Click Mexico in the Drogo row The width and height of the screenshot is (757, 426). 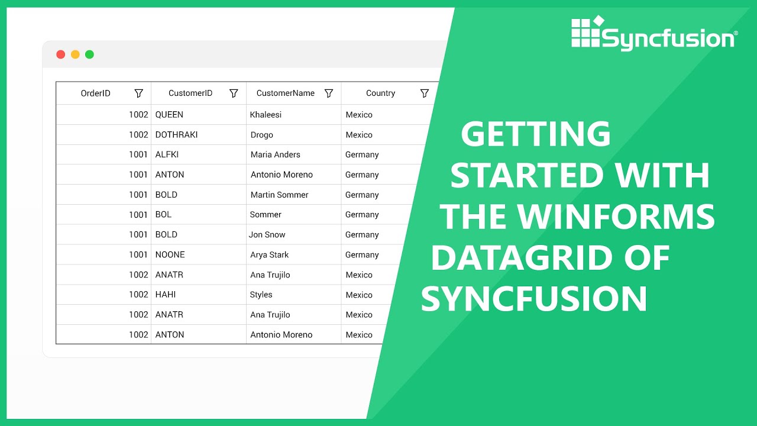[359, 135]
